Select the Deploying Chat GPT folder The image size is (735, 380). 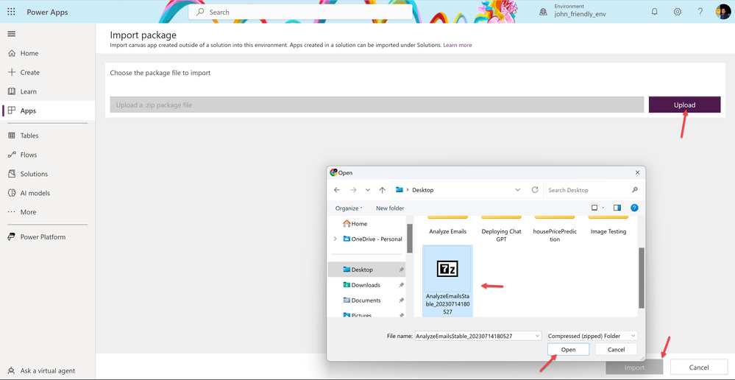(501, 230)
